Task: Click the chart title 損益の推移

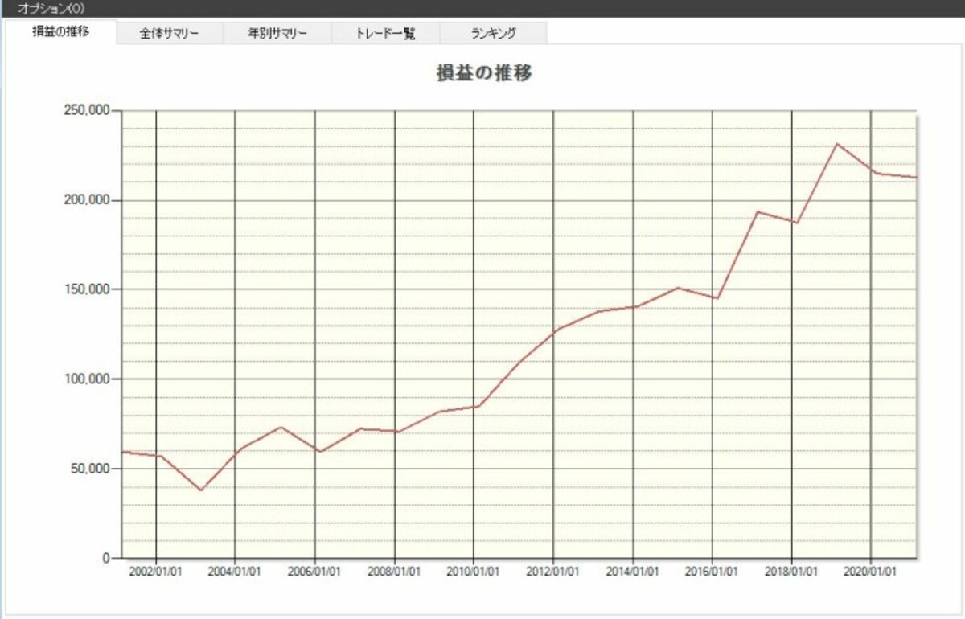Action: (483, 72)
